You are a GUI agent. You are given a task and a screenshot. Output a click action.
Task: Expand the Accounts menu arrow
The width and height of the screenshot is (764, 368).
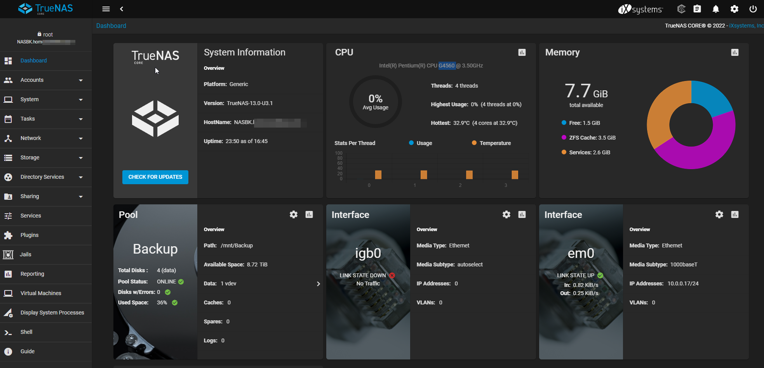[x=81, y=80]
